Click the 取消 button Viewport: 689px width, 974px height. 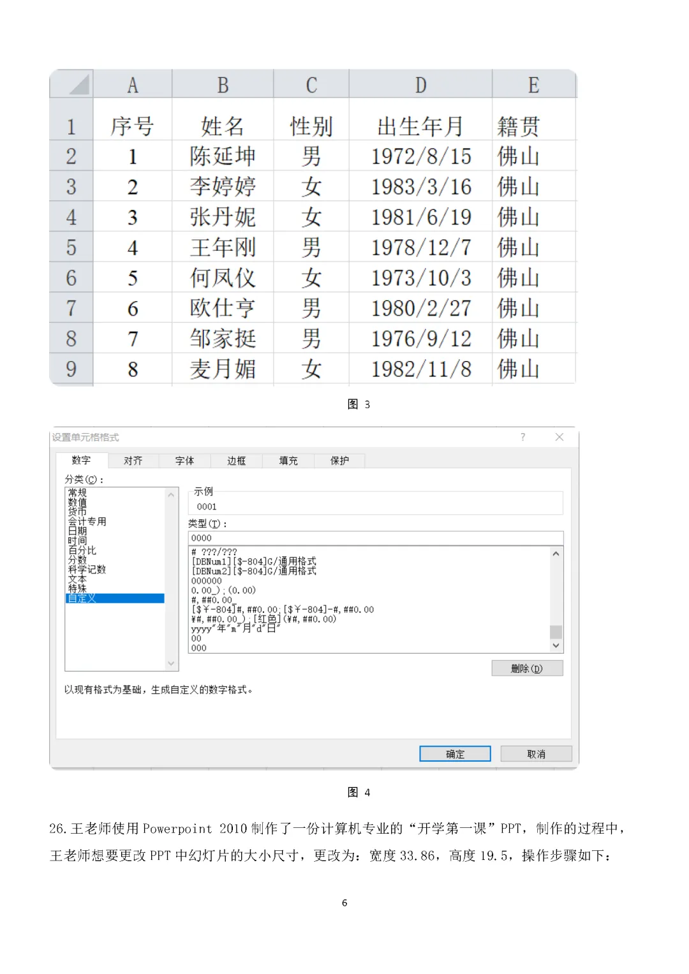tap(535, 753)
